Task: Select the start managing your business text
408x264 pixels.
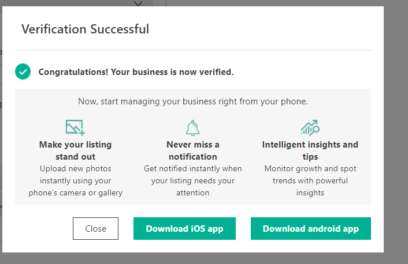Action: [193, 101]
